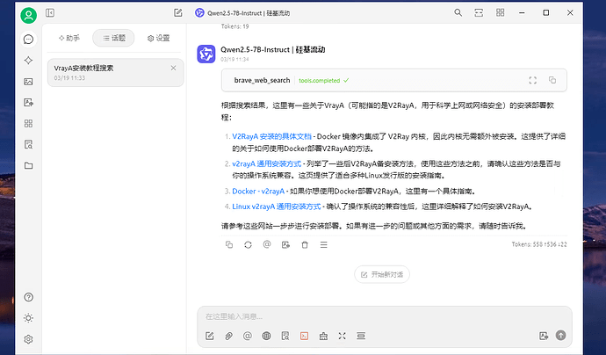The width and height of the screenshot is (606, 355).
Task: Mention a model with @ in input toolbar
Action: (248, 336)
